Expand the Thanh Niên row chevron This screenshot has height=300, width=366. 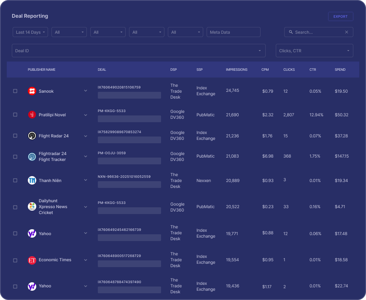pos(86,180)
